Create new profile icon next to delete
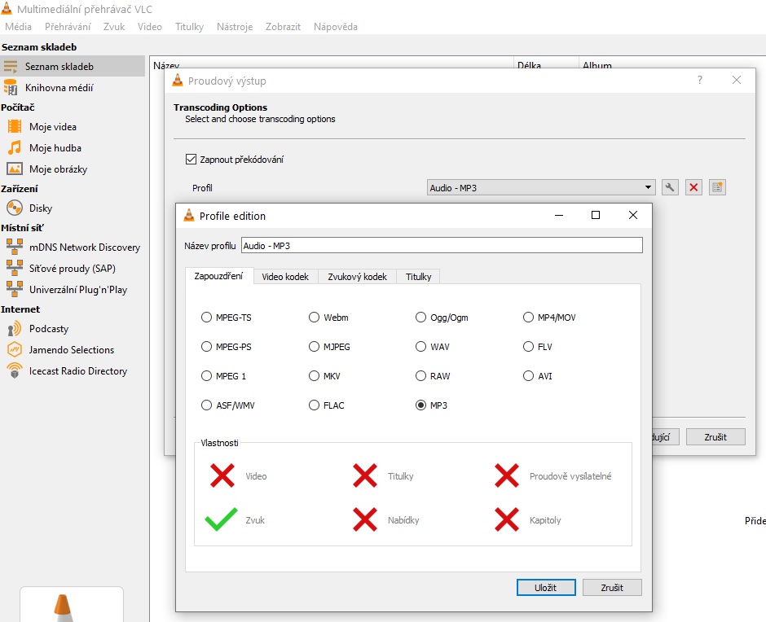Viewport: 766px width, 622px height. point(717,187)
